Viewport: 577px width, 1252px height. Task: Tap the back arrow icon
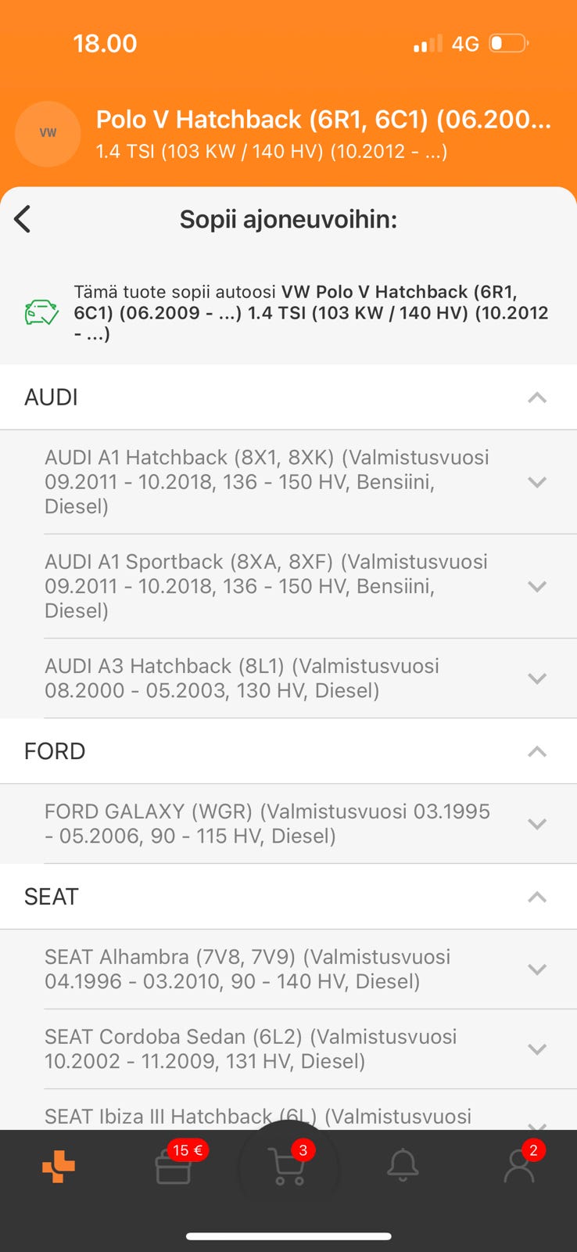(x=23, y=219)
